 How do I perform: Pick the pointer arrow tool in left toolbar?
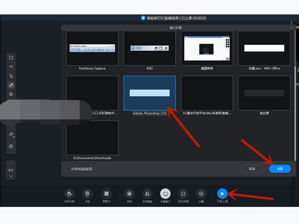coord(11,76)
